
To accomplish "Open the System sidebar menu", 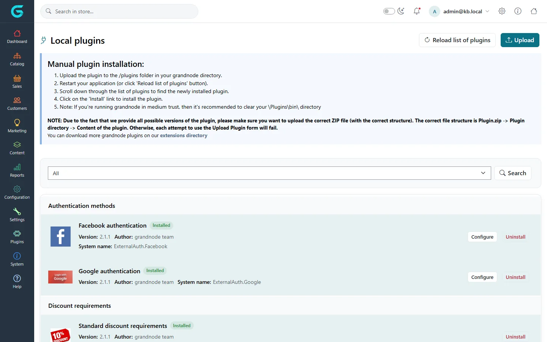I will [x=17, y=260].
